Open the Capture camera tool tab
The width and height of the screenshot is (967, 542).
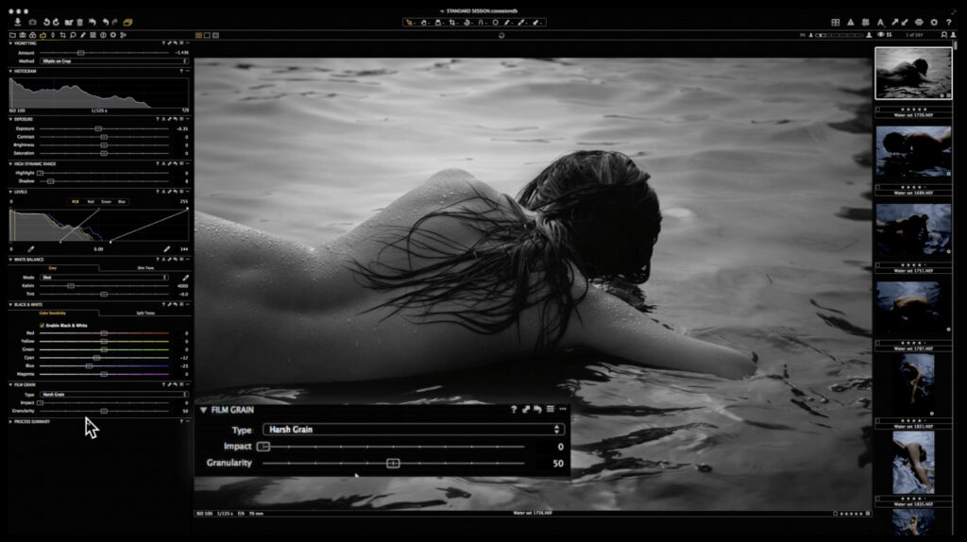pyautogui.click(x=23, y=35)
